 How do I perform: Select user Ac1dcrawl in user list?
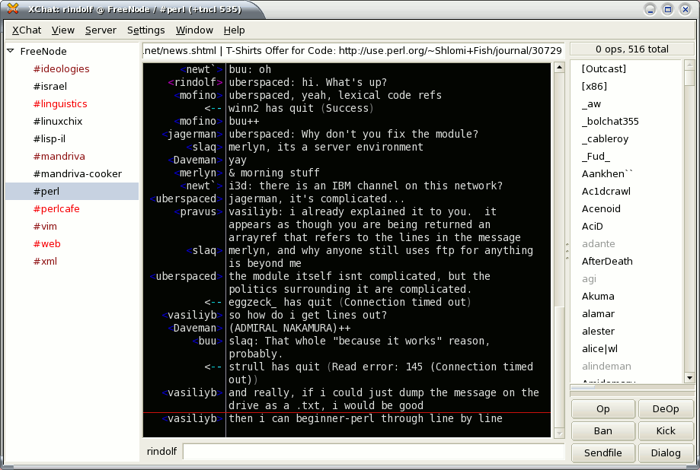(606, 192)
